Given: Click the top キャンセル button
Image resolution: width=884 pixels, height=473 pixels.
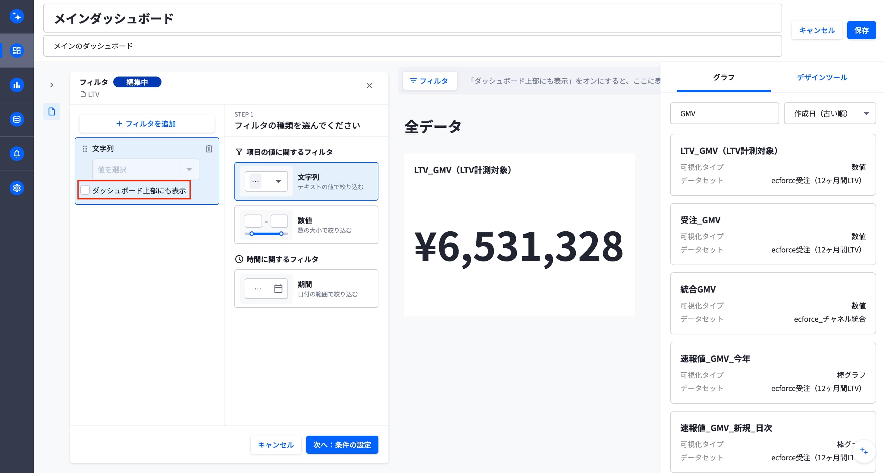Looking at the screenshot, I should (817, 30).
